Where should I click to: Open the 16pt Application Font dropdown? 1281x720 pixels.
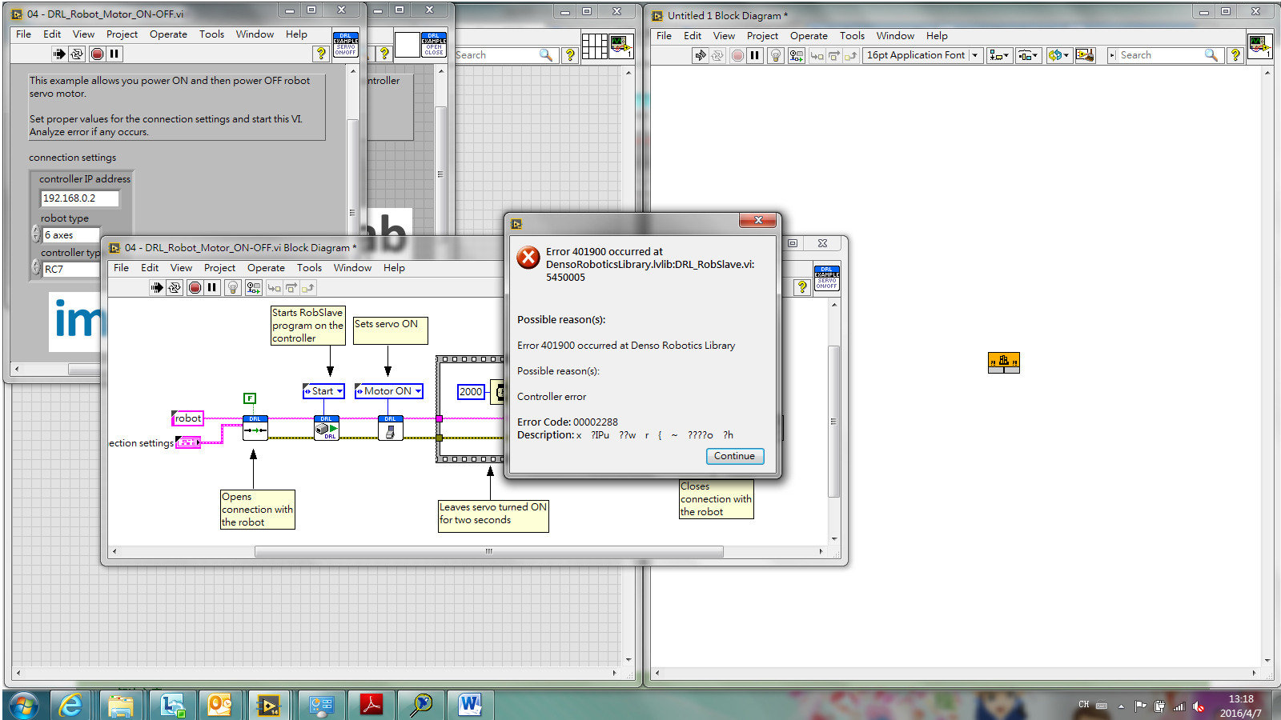(922, 55)
